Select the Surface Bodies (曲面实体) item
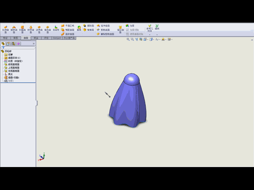Screen dimensions: 254x190 (x=12, y=58)
